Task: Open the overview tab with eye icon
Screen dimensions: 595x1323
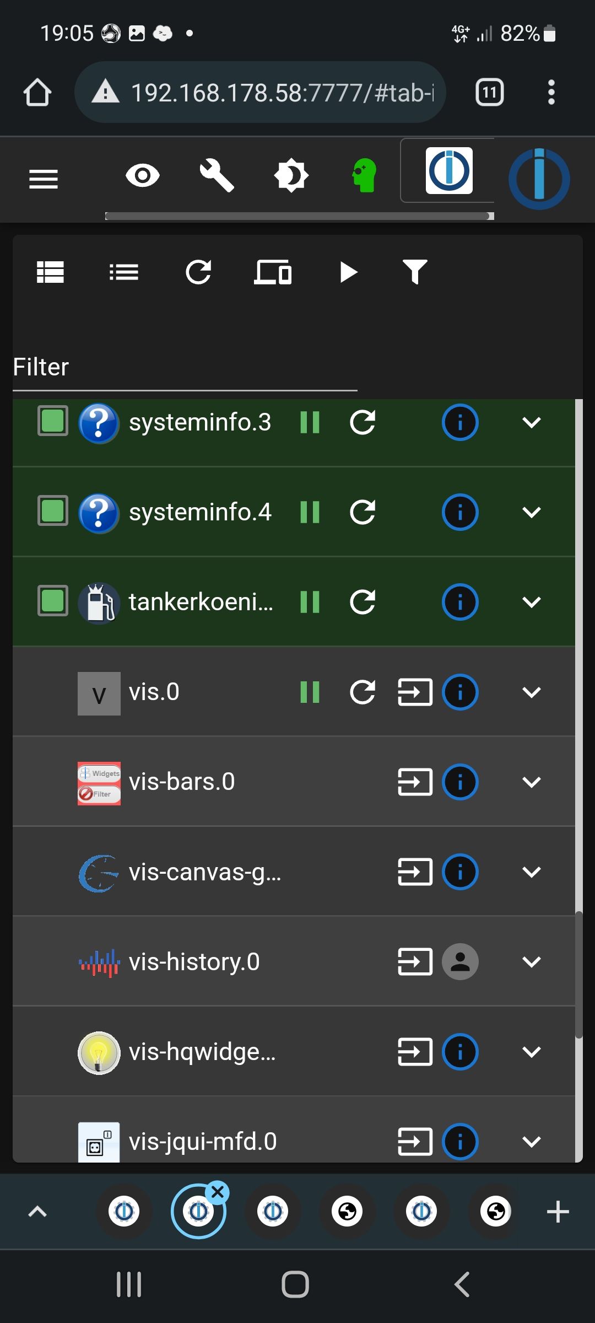Action: (x=143, y=176)
